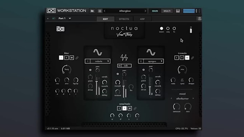Open the Afterglow preset name list
This screenshot has width=244, height=137.
[x=125, y=11]
